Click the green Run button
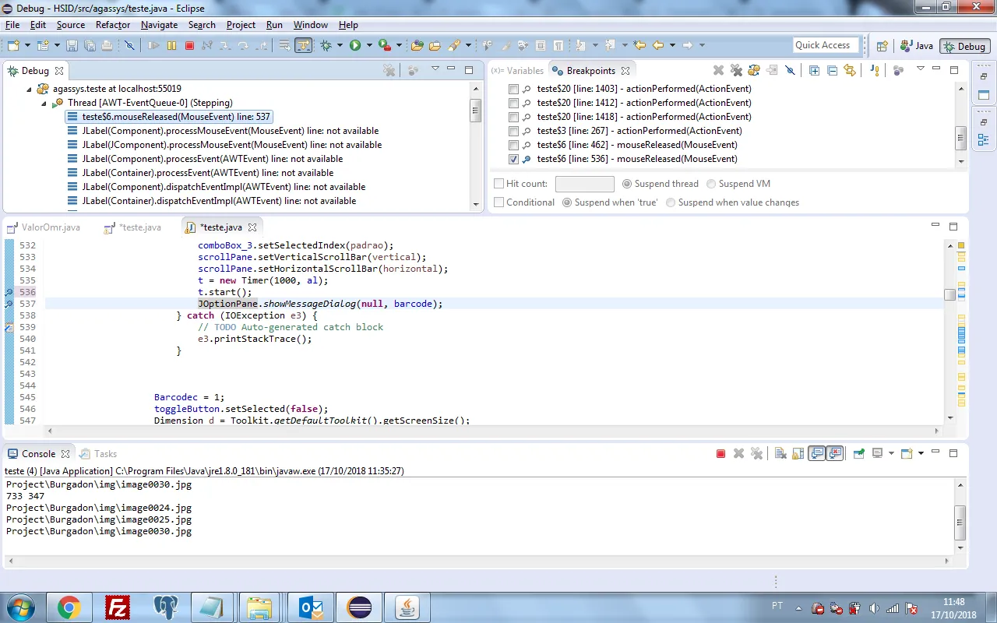The height and width of the screenshot is (623, 997). [x=355, y=46]
